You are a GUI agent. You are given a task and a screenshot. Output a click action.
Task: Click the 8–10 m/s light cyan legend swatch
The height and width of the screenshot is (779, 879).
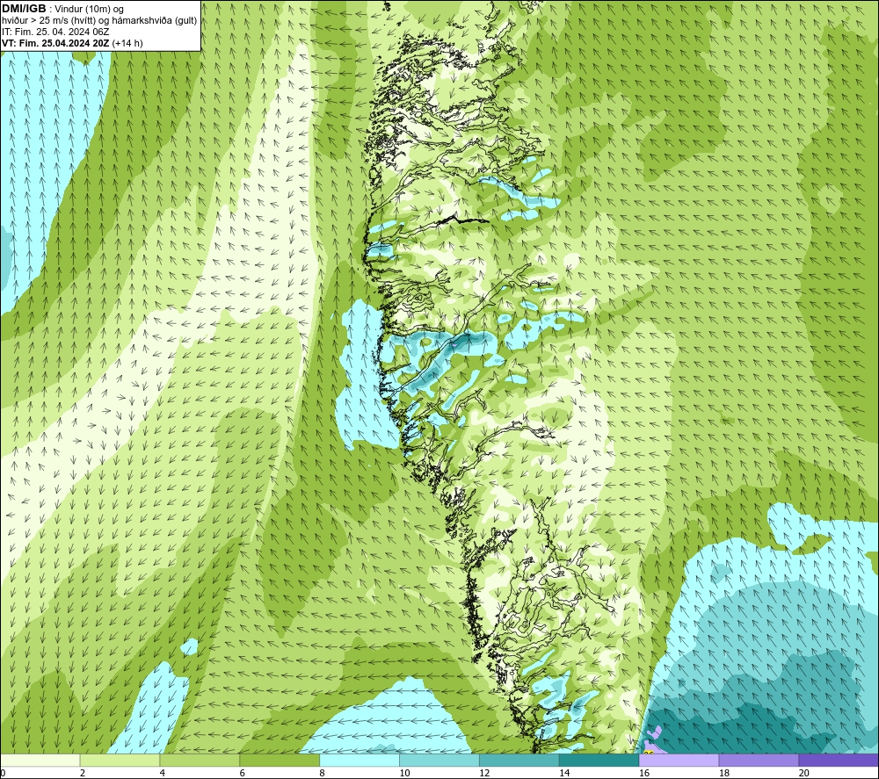point(360,760)
